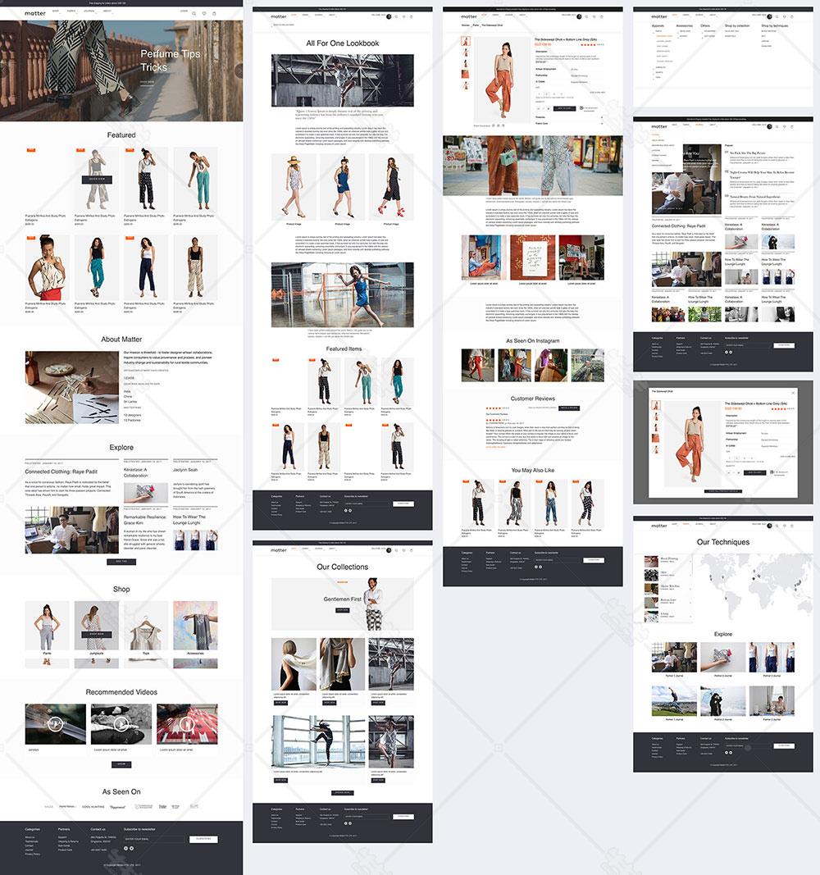
Task: Open the shopping bag icon on homepage
Action: (215, 14)
